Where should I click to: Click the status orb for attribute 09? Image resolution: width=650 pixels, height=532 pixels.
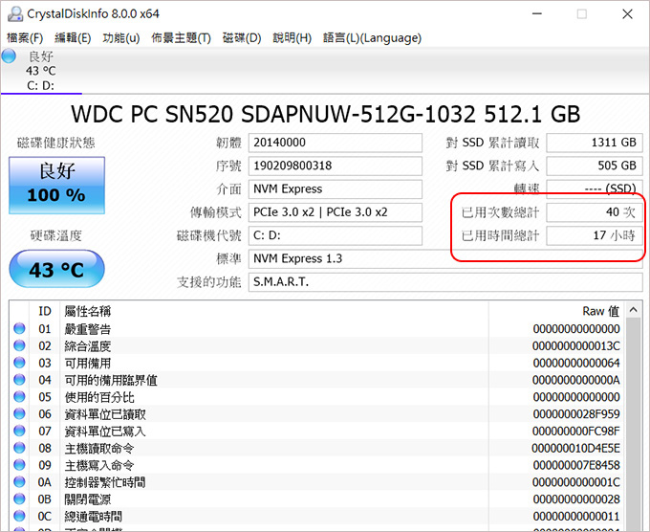click(19, 465)
